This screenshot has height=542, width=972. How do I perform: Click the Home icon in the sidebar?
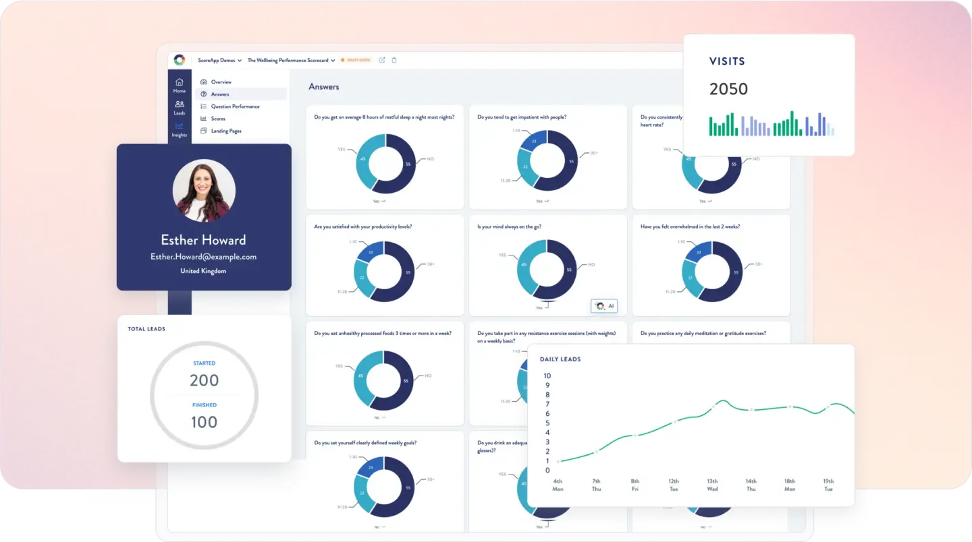pyautogui.click(x=179, y=82)
